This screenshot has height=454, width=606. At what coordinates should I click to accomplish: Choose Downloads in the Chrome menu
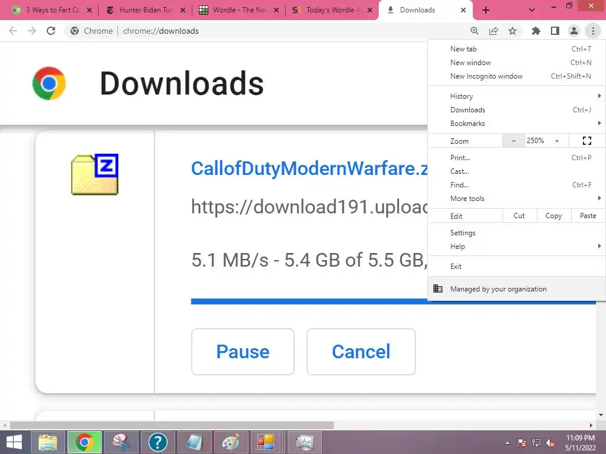[x=516, y=110]
